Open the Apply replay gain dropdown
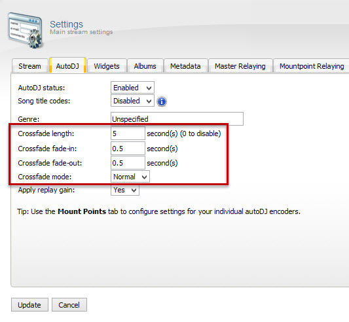The height and width of the screenshot is (322, 349). point(125,190)
